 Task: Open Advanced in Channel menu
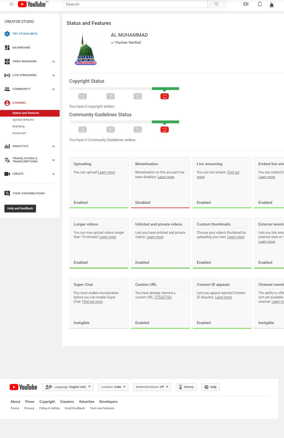[x=19, y=133]
